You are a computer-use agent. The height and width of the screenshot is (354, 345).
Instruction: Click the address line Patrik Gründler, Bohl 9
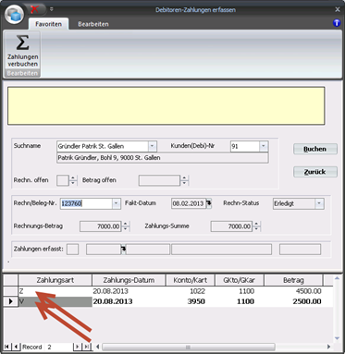coord(163,158)
